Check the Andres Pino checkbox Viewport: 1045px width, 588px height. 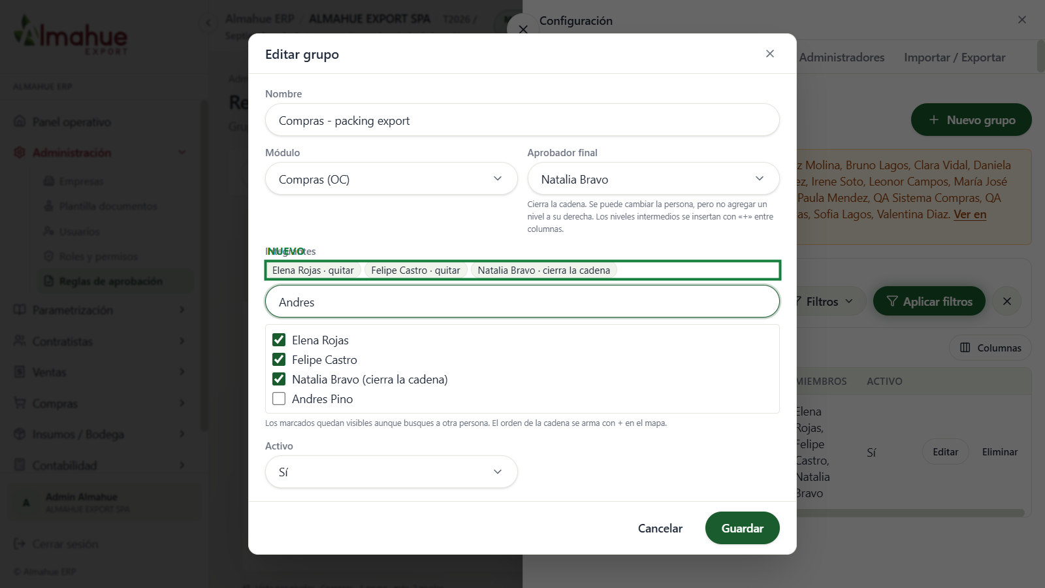[279, 399]
